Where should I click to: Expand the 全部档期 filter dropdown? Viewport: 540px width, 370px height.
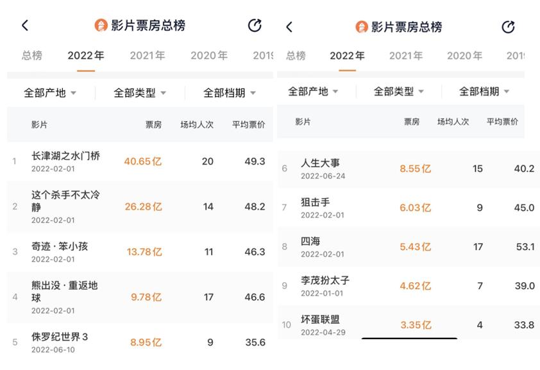pos(229,92)
